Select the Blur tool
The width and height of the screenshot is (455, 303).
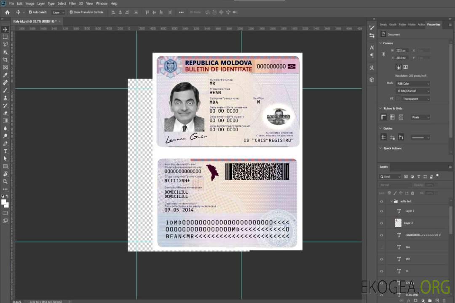click(x=5, y=128)
